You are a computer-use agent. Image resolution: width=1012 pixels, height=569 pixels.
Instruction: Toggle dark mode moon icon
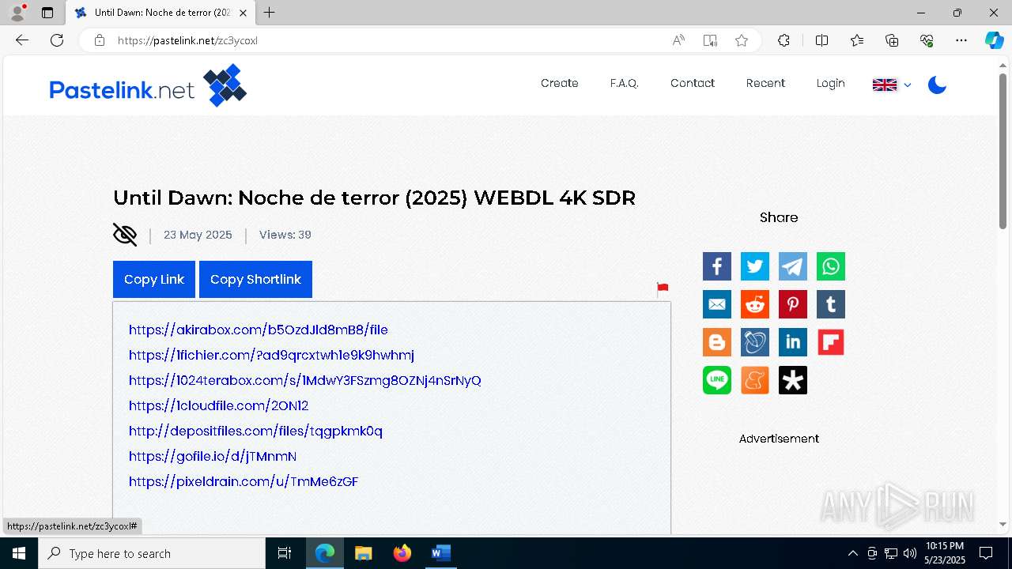[x=937, y=85]
